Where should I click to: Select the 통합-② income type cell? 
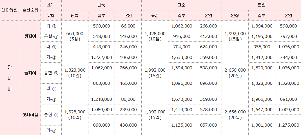tap(51, 73)
